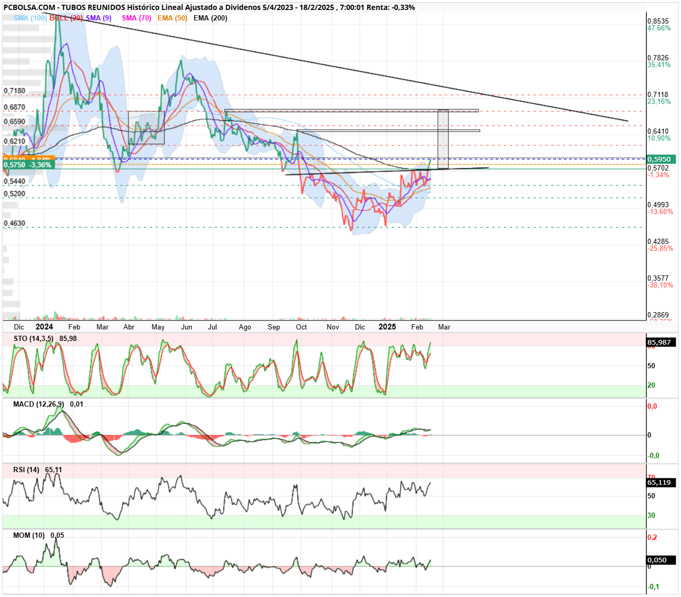Image resolution: width=681 pixels, height=597 pixels.
Task: Click the green 0,5750 -3,36% price label
Action: (x=28, y=165)
